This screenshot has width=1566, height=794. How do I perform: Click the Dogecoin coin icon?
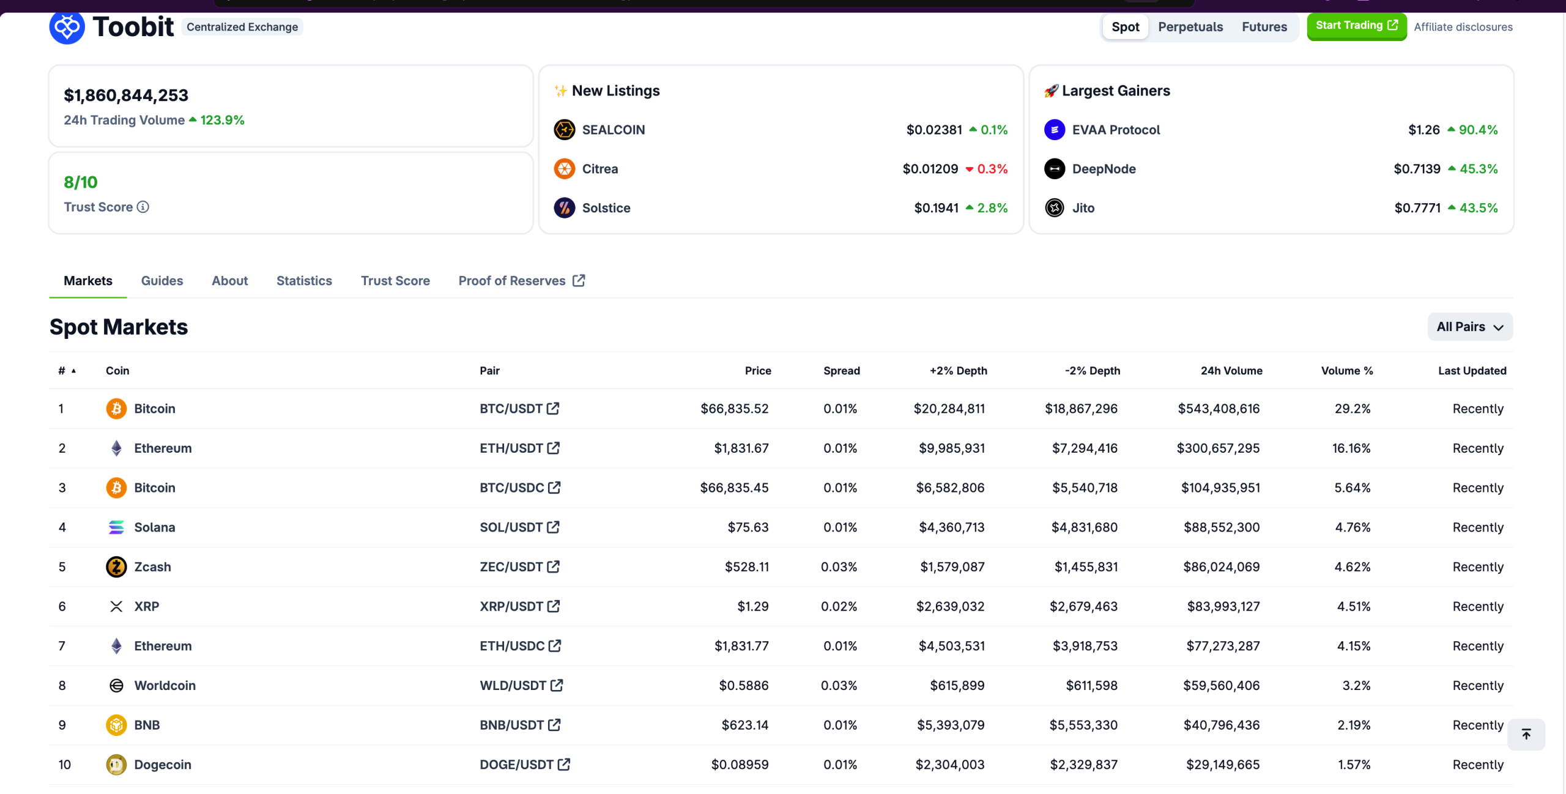(x=116, y=765)
